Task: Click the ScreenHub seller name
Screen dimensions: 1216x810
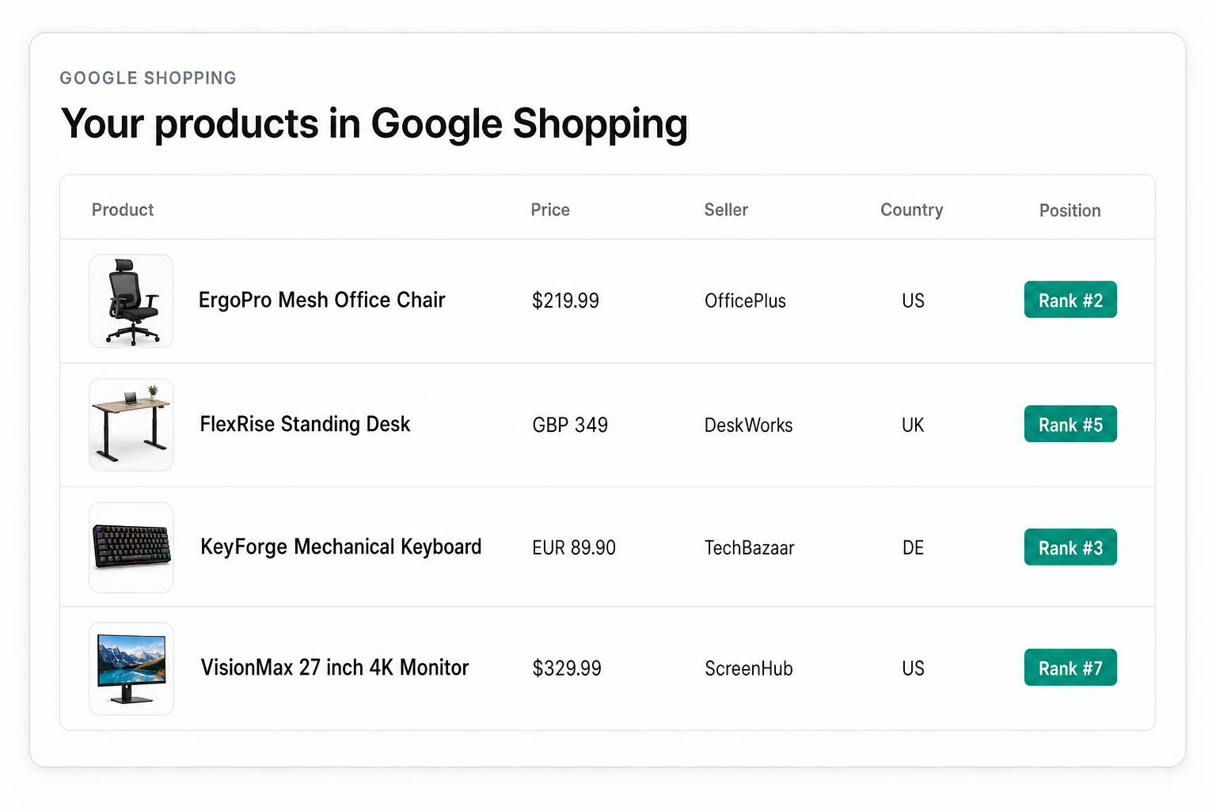Action: click(749, 668)
